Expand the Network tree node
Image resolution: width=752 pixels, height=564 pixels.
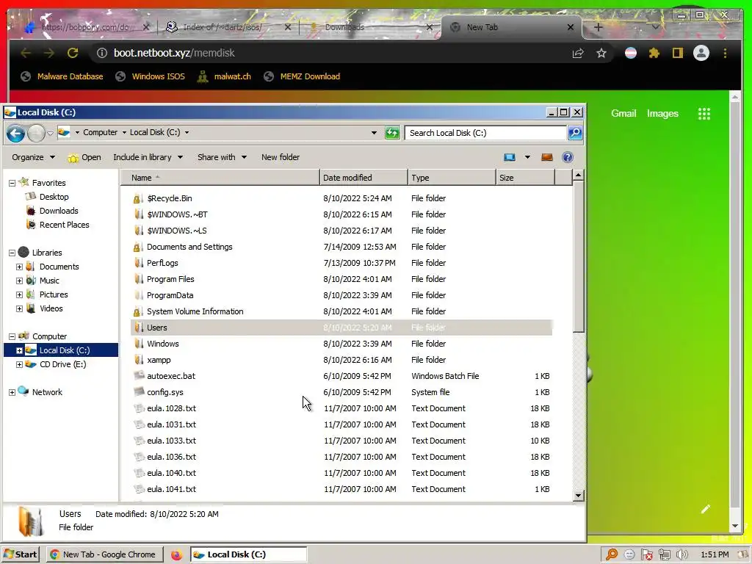[x=12, y=392]
